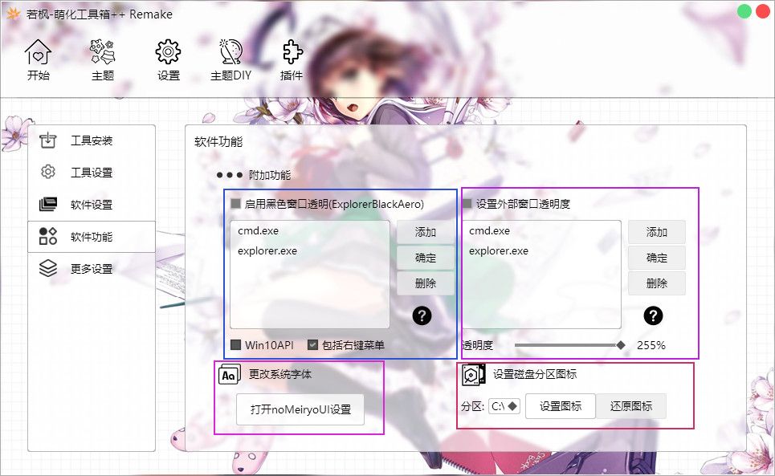The height and width of the screenshot is (476, 775).
Task: Click 删除 in 外部窗口透明度 section
Action: (656, 283)
